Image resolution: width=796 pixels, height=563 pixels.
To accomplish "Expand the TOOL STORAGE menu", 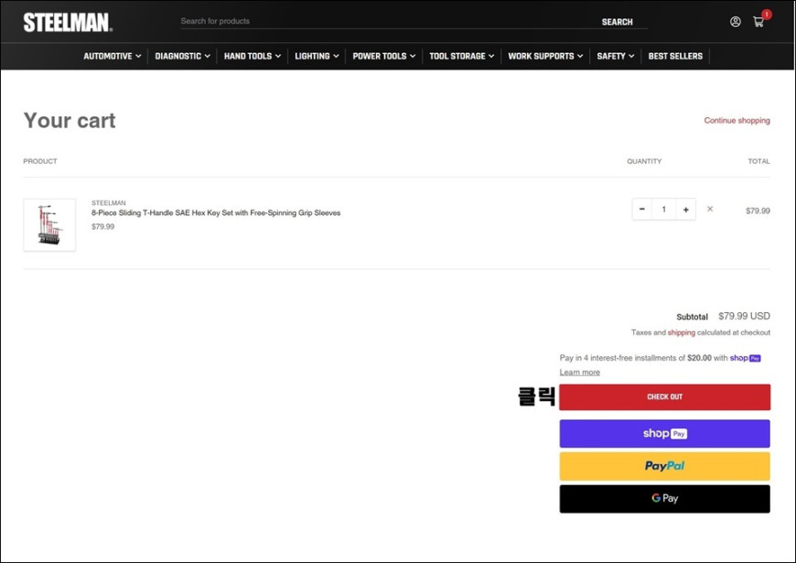I will [x=461, y=56].
